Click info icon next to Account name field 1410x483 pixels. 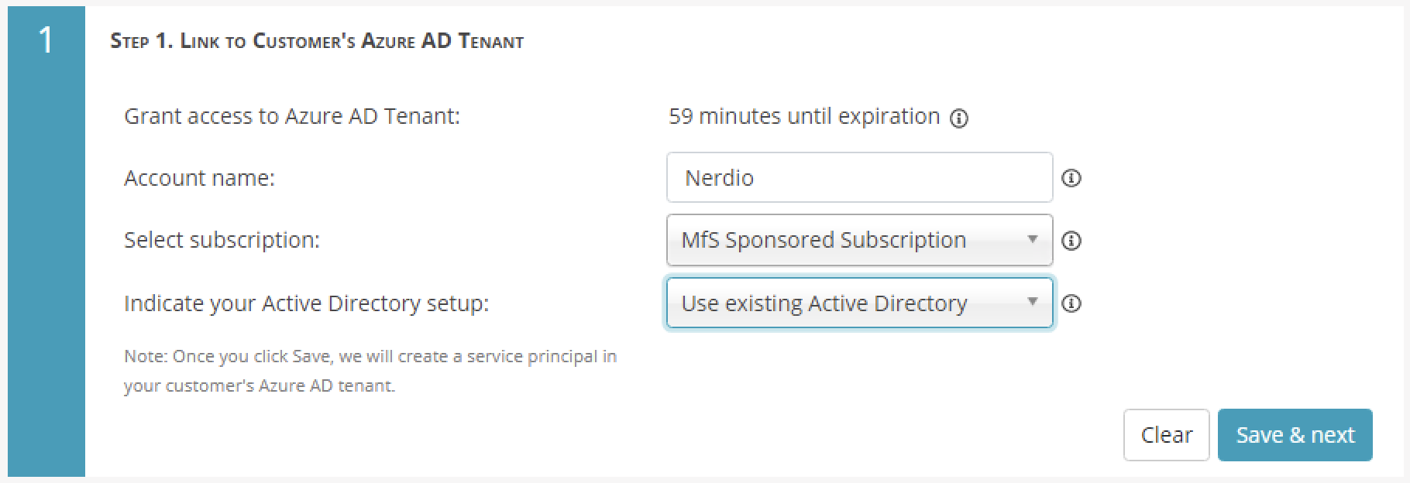click(x=1071, y=178)
